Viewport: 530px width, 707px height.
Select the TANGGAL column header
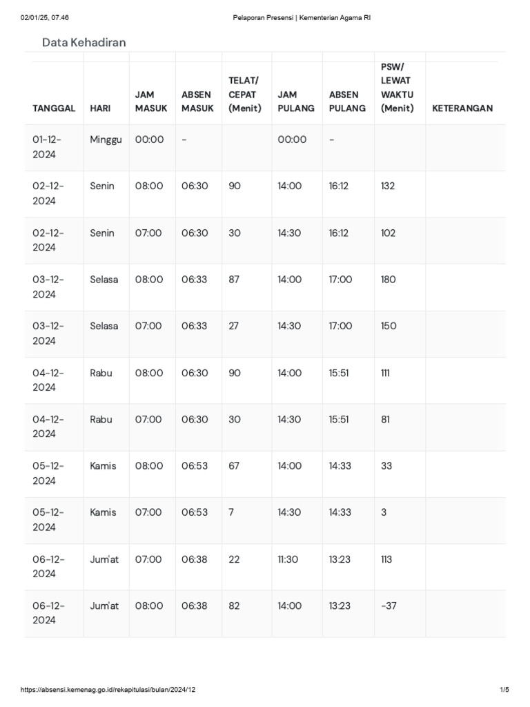point(54,108)
